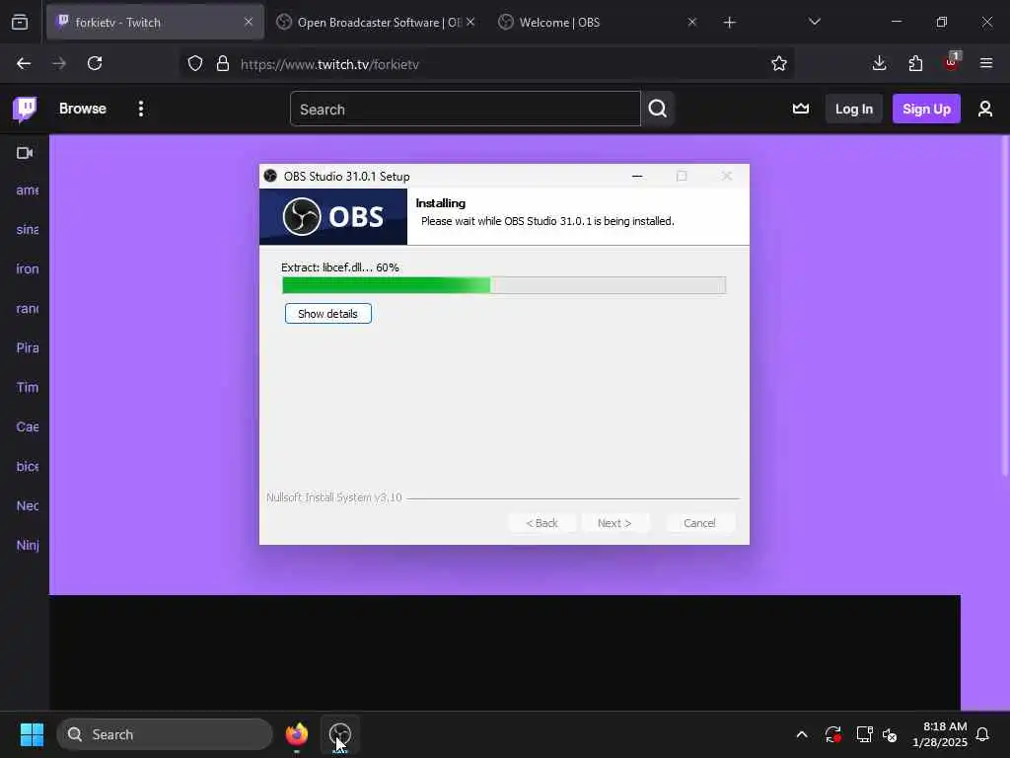Click the taskbar clock showing 8:18 AM
The height and width of the screenshot is (758, 1010).
pos(939,734)
